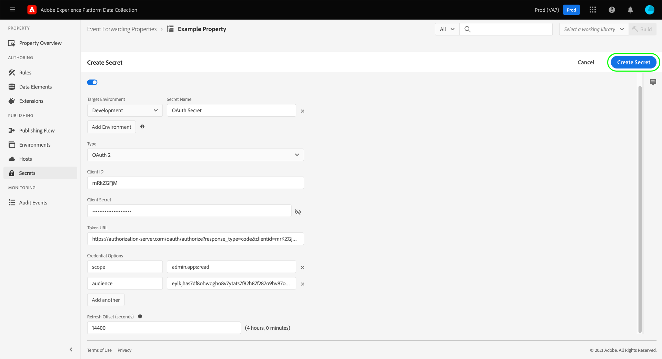Click in the Refresh Offset seconds field

(x=164, y=328)
